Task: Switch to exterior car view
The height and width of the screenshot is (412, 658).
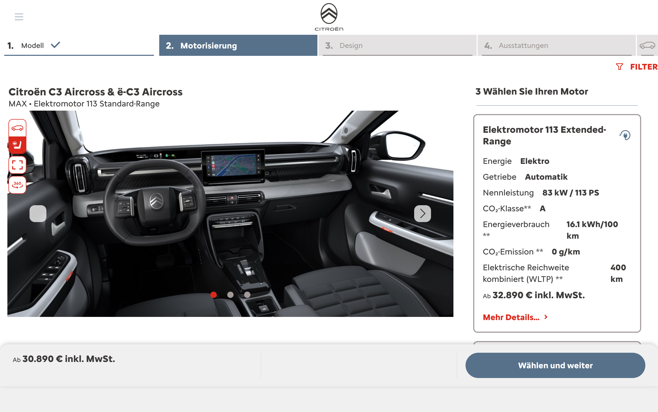Action: coord(17,128)
